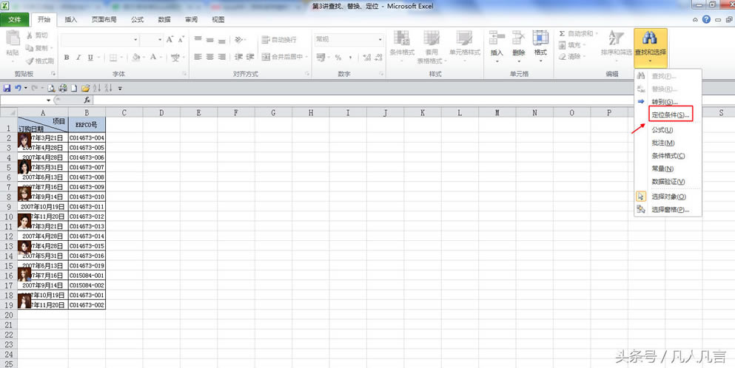735x368 pixels.
Task: Open the print preview icon in quick toolbar
Action: click(x=52, y=88)
